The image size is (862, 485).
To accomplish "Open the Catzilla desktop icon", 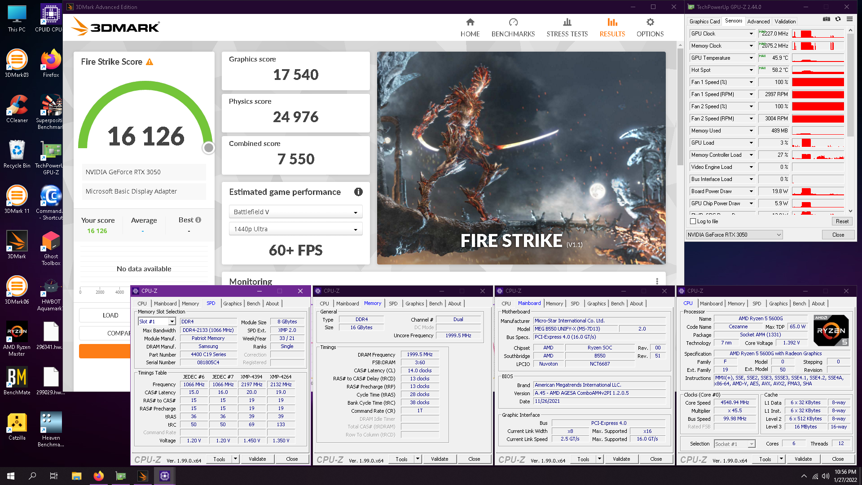I will point(17,426).
